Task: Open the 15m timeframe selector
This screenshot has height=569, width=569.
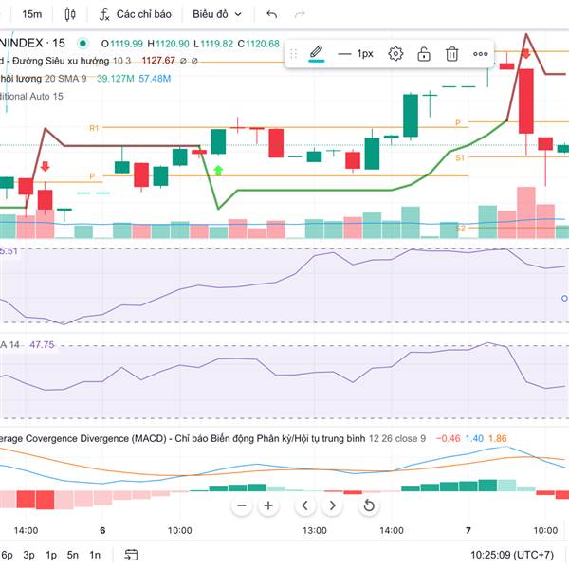Action: [x=32, y=14]
